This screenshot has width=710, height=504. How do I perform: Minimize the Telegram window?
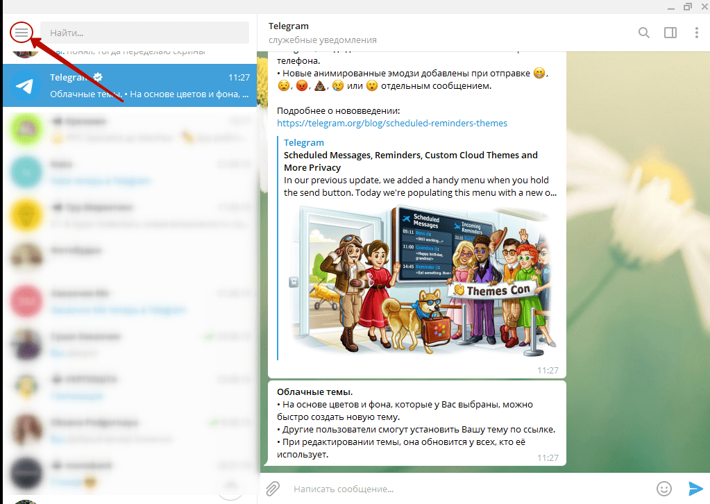pyautogui.click(x=670, y=7)
